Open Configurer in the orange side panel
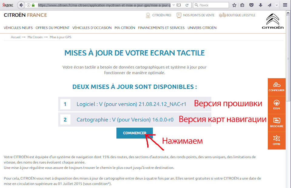This screenshot has height=188, width=291. pos(276,87)
